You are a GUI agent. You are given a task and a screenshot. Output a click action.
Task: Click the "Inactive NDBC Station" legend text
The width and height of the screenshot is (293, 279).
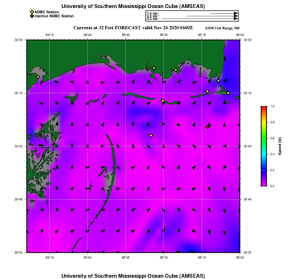coord(54,16)
